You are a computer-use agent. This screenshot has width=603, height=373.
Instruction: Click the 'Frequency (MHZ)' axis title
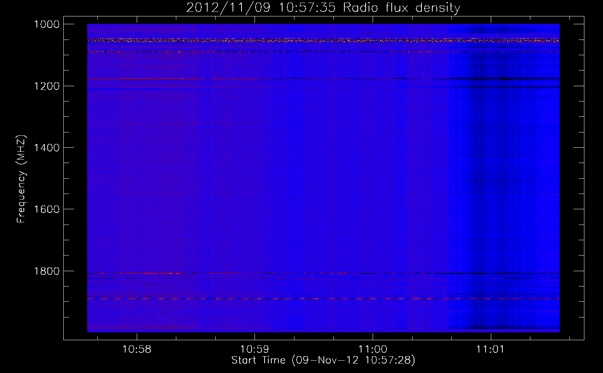tap(21, 179)
